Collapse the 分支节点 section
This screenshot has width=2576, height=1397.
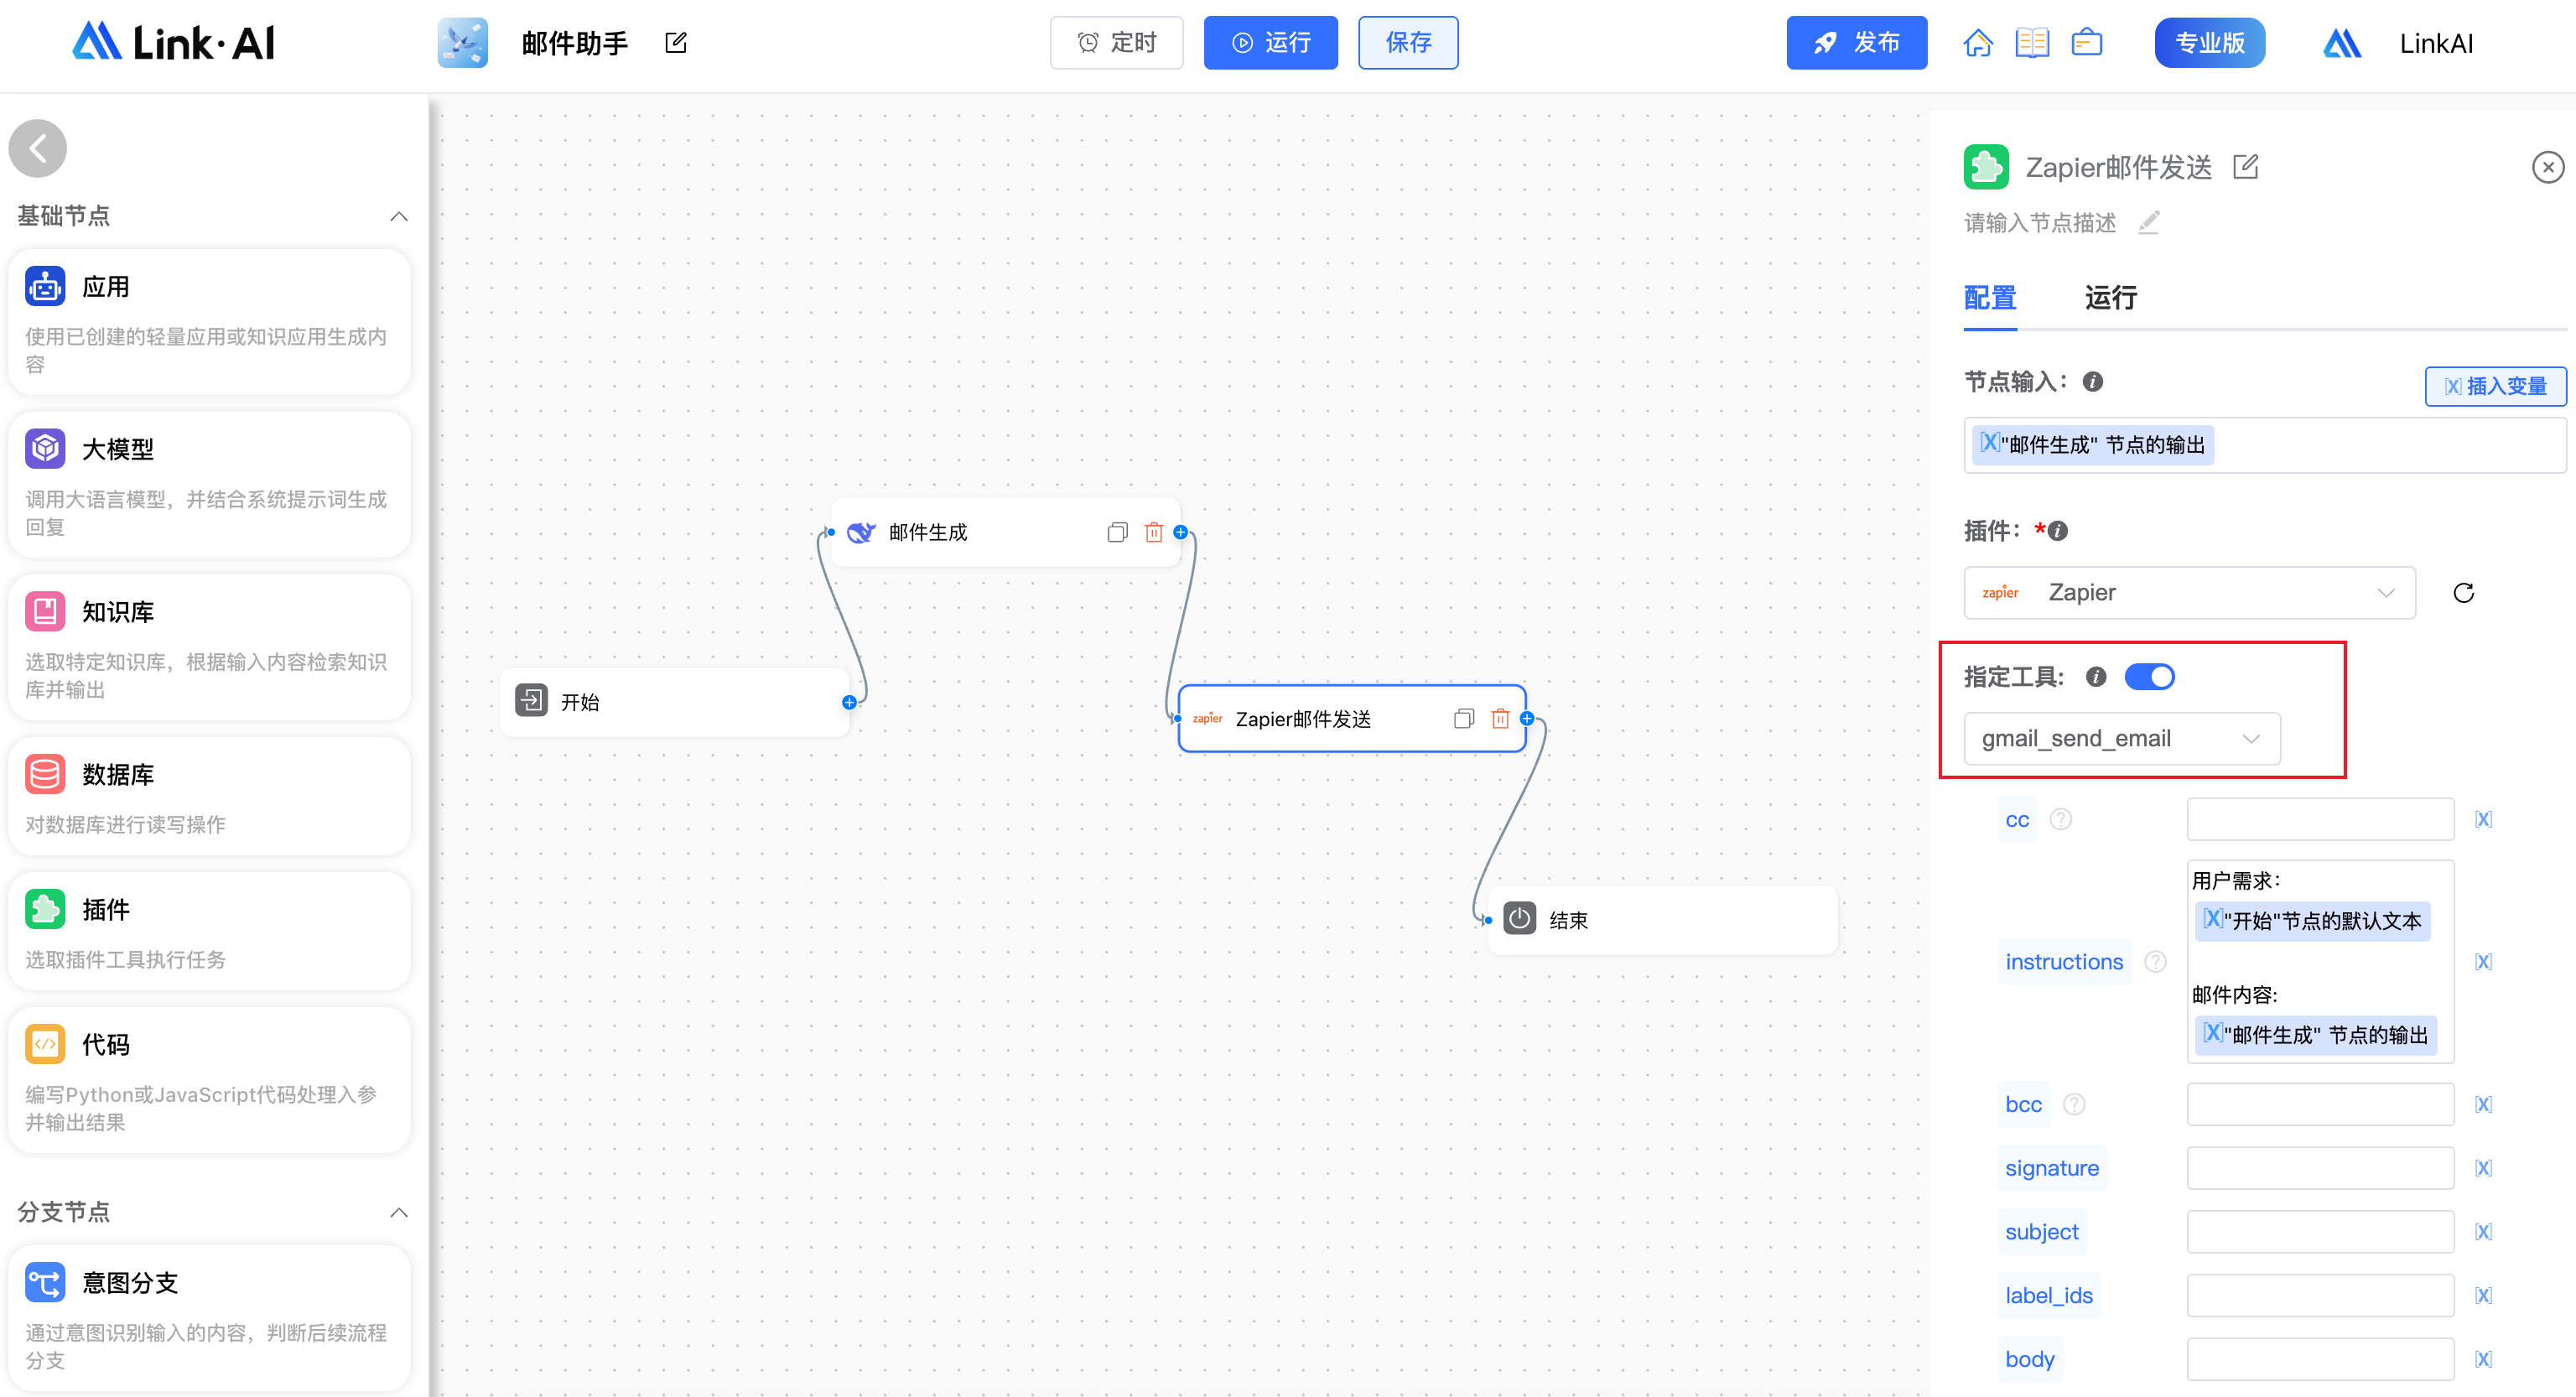tap(398, 1212)
